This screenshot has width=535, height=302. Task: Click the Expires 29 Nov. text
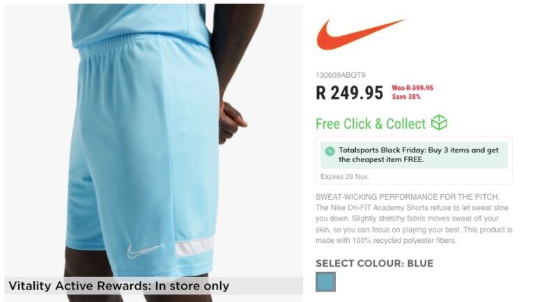pyautogui.click(x=345, y=177)
